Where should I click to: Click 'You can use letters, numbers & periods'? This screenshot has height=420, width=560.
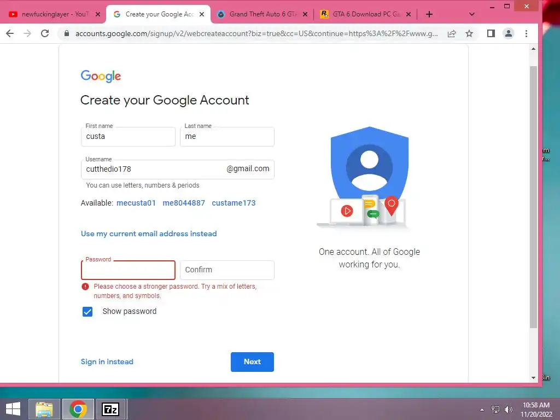(143, 185)
